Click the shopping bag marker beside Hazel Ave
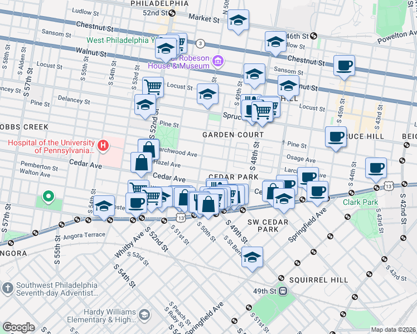Viewport: 417px width, 334px height. 141,163
